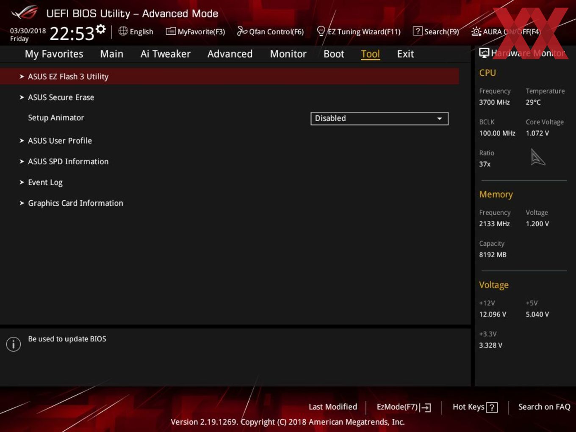Expand the Event Log arrow

coord(22,182)
